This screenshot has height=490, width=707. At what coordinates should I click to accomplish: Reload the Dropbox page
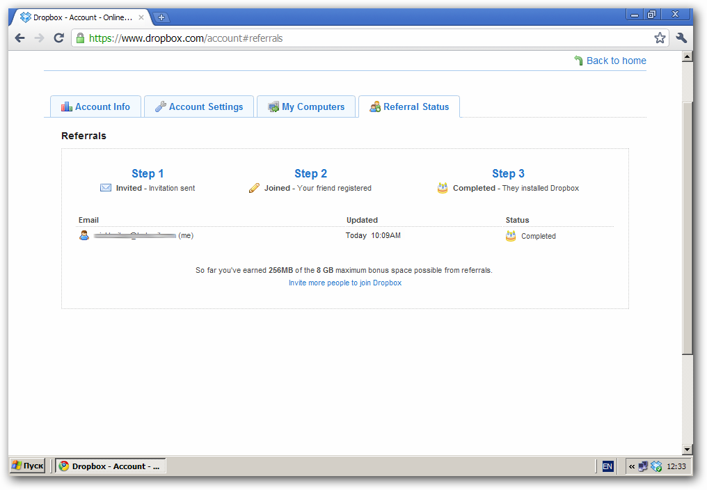tap(58, 38)
